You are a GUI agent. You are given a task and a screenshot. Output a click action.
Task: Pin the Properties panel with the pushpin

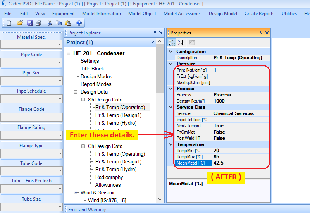point(260,33)
